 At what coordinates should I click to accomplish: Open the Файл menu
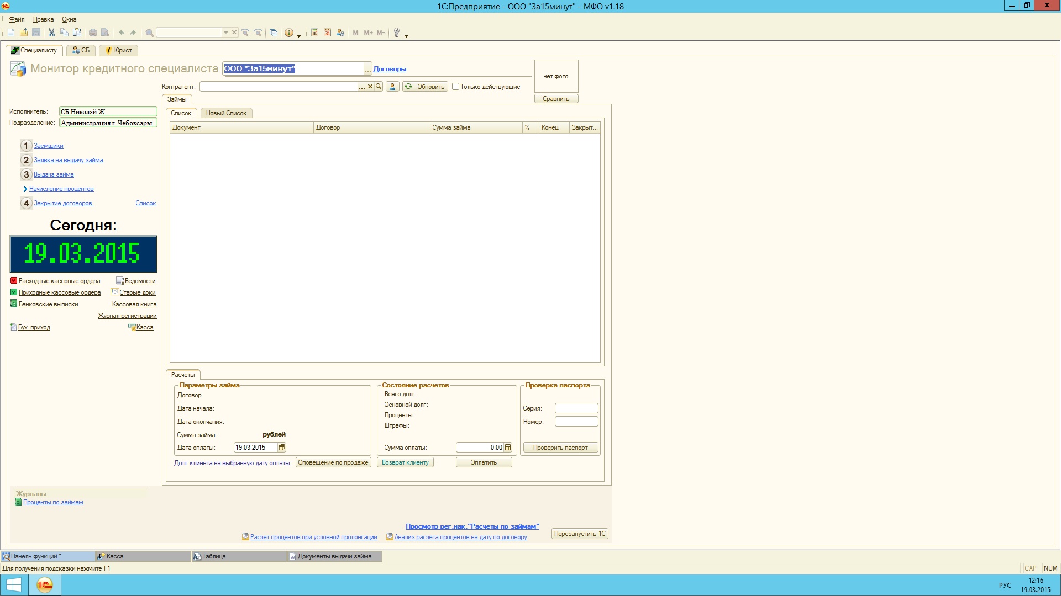click(17, 19)
